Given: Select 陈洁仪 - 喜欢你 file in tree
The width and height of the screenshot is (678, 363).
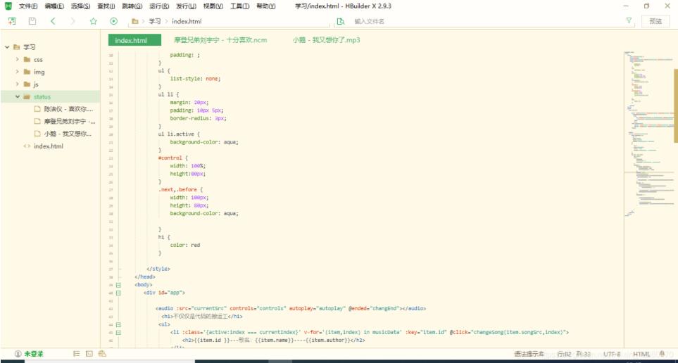Looking at the screenshot, I should tap(68, 109).
